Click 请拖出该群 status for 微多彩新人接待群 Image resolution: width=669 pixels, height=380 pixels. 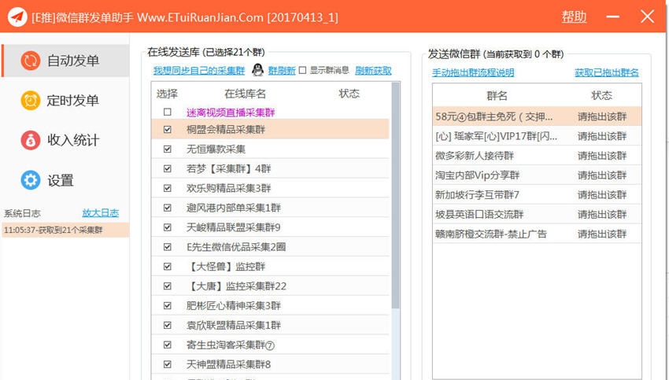[602, 156]
